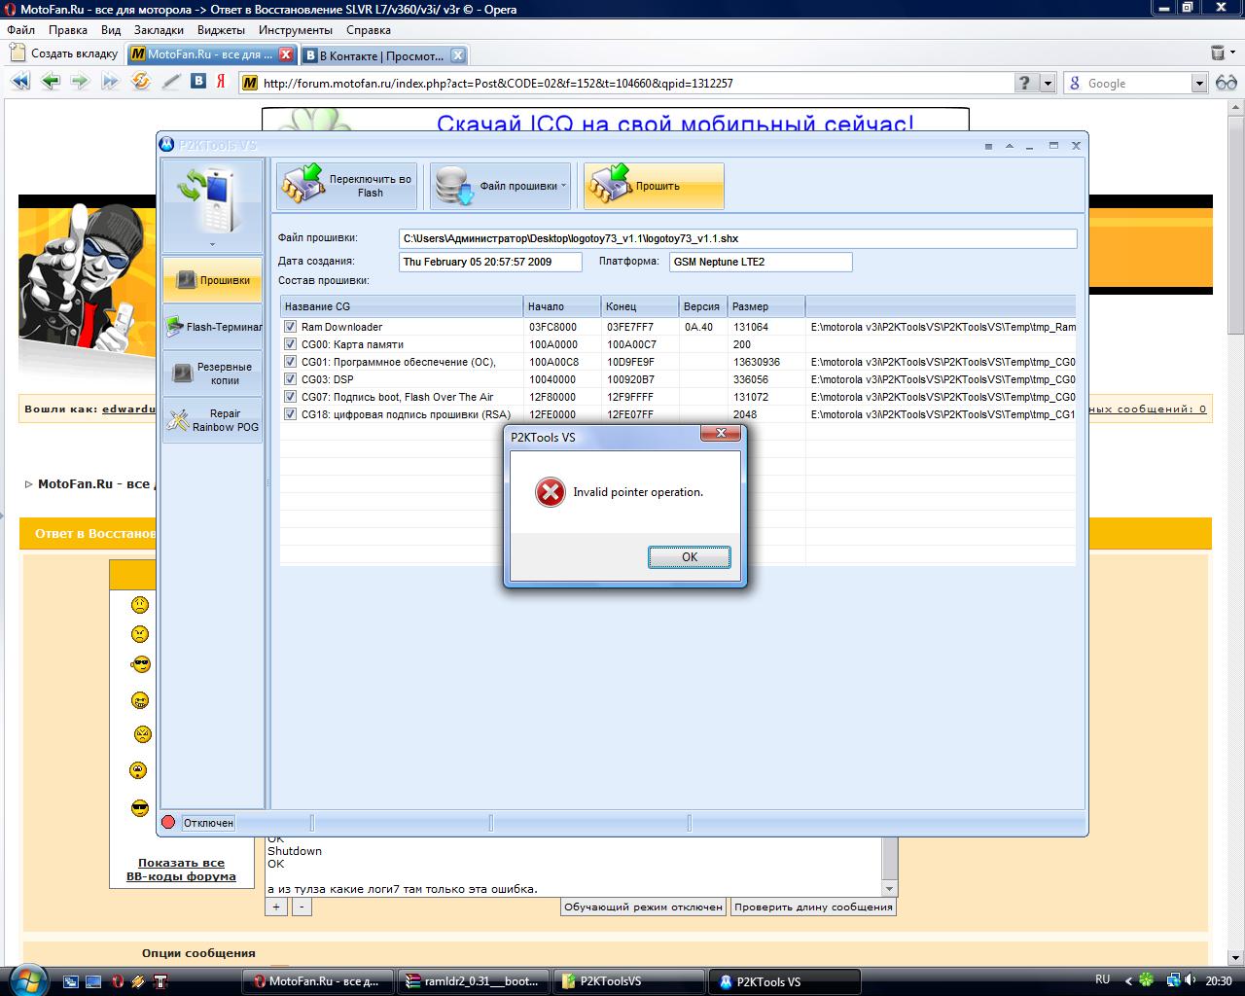Click the Yandex bookmark icon
Image resolution: width=1245 pixels, height=996 pixels.
221,82
